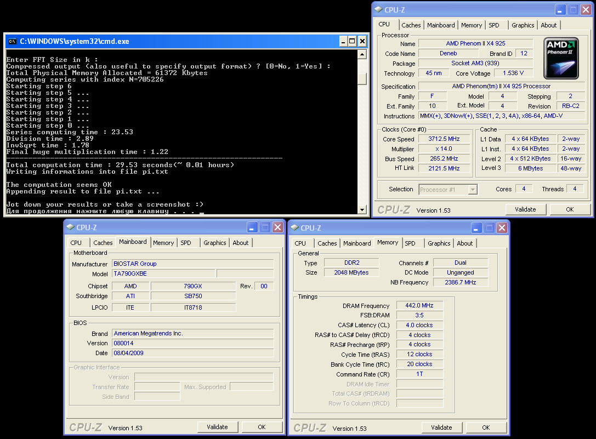Close the top-right CPU-Z processor window
This screenshot has height=439, width=596.
click(x=586, y=9)
